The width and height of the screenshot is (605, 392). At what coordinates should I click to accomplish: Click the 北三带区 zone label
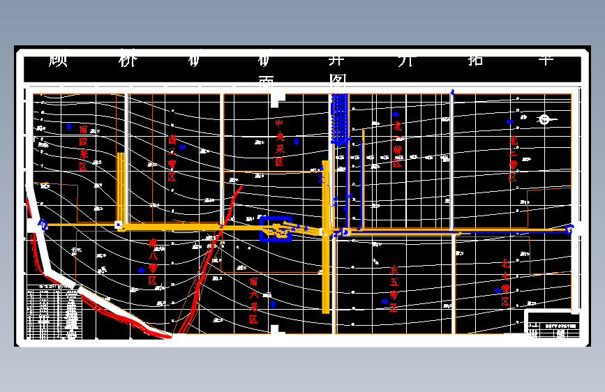tap(513, 158)
